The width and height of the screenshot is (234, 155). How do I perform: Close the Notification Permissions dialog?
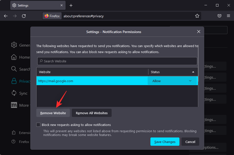[x=198, y=32]
